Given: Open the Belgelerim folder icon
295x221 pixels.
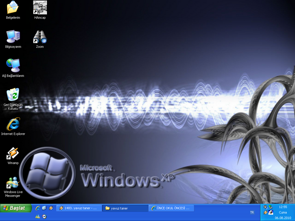Looking at the screenshot, I should click(13, 8).
